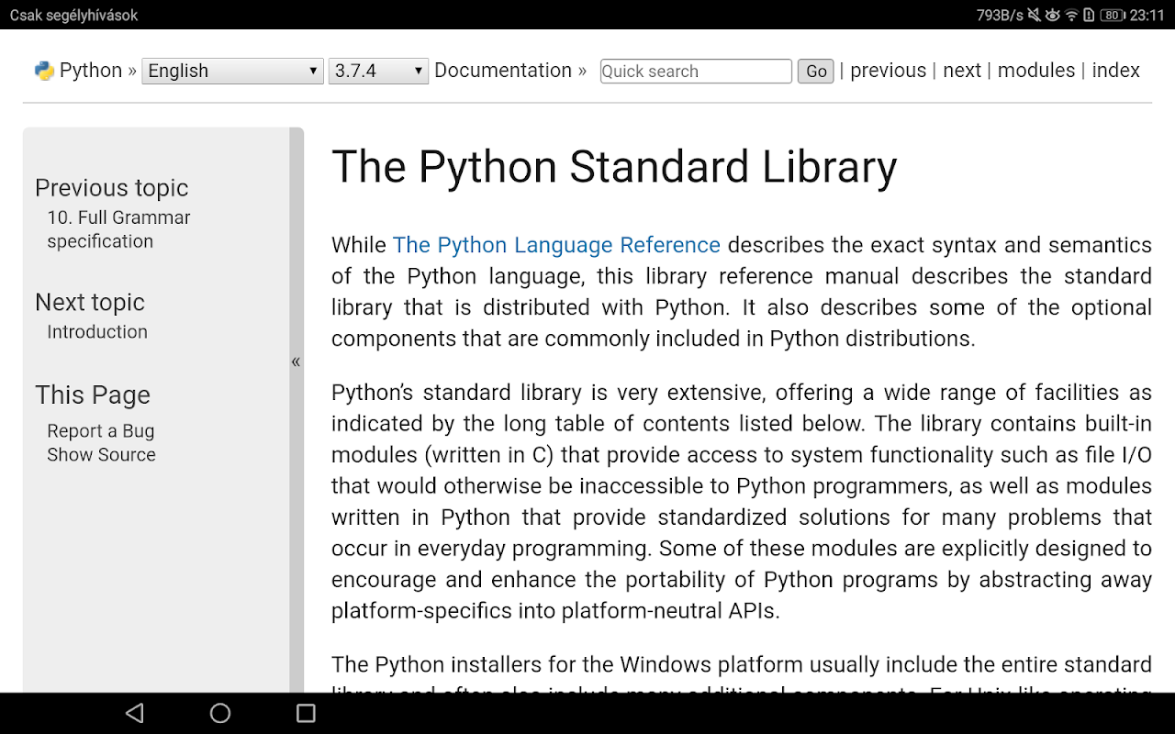
Task: Tap the eye comfort icon in status bar
Action: tap(1052, 15)
